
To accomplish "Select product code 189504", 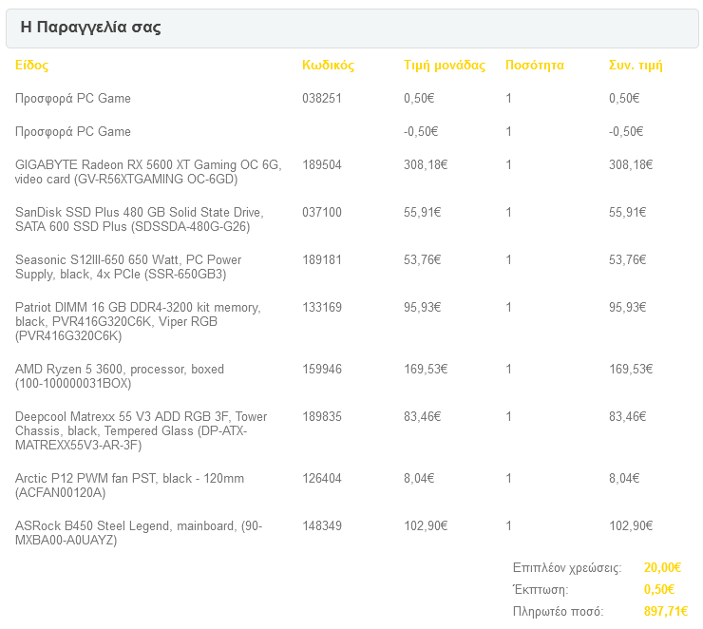I will [x=322, y=164].
